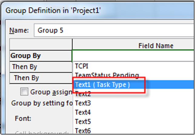Click the blank header cell above Group By

[x=41, y=45]
